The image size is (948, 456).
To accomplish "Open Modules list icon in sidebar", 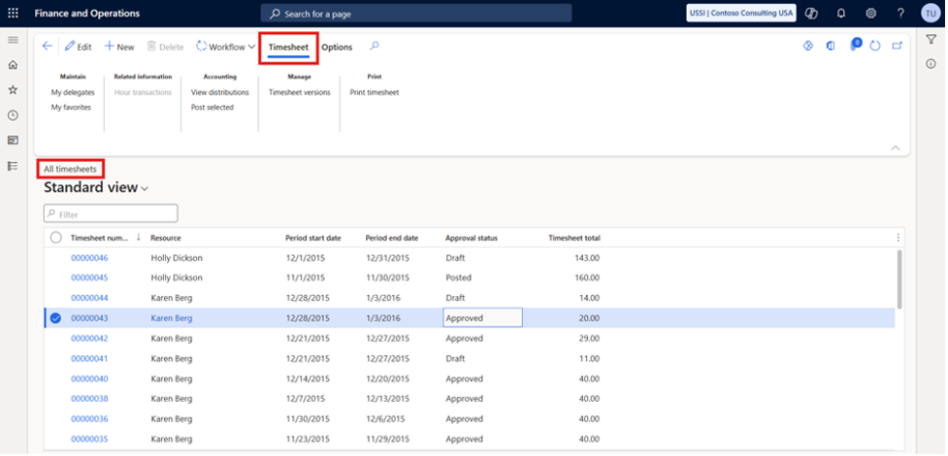I will [x=13, y=166].
